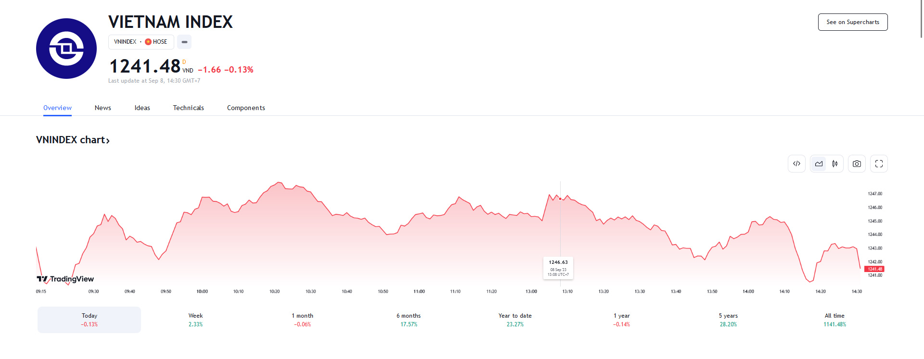Click the embed code icon above chart
The width and height of the screenshot is (924, 359).
point(796,164)
